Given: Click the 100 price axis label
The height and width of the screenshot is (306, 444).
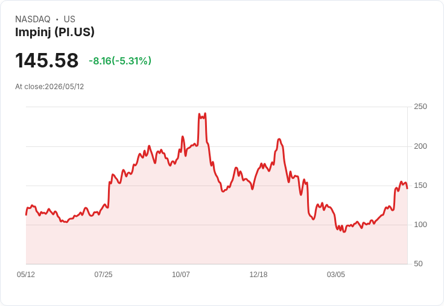Looking at the screenshot, I should coord(420,225).
